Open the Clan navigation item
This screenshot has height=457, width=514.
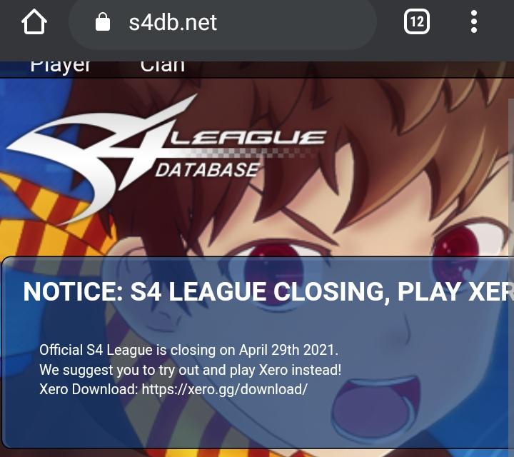163,66
